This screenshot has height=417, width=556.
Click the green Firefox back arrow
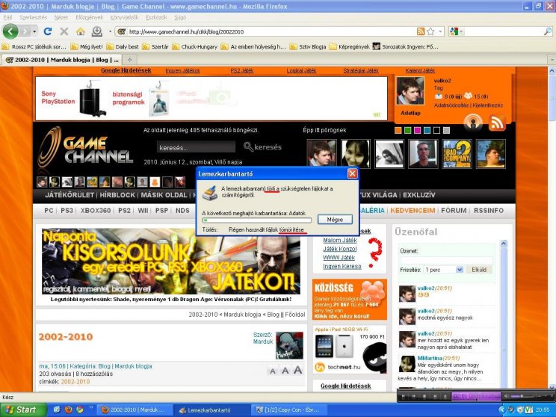[10, 31]
